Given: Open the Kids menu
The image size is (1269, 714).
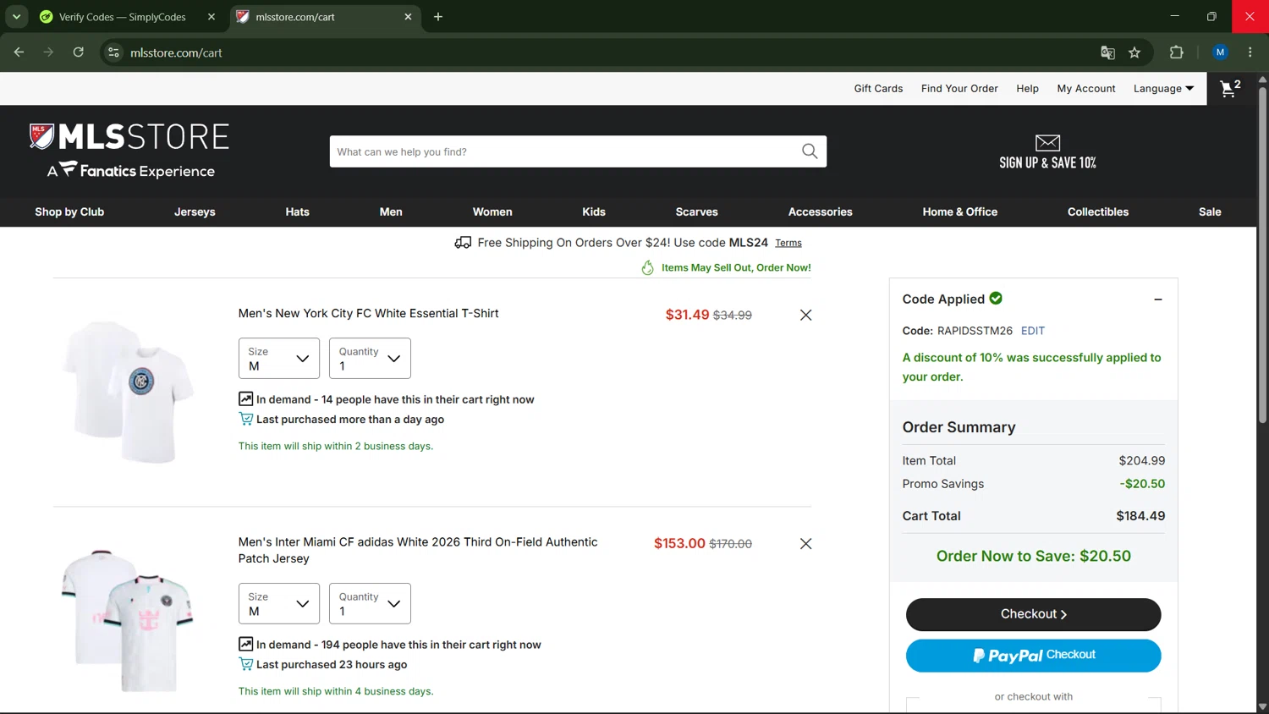Looking at the screenshot, I should click(x=594, y=211).
